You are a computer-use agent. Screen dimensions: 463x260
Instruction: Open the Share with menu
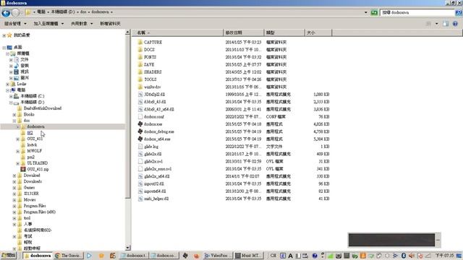(x=82, y=24)
